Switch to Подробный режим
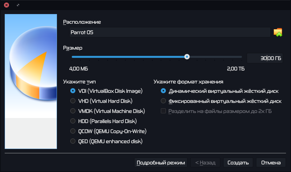Screen dimensions: 291x172 161,163
